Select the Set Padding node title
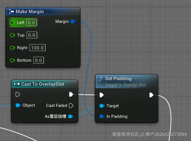The image size is (191, 141). 118,78
